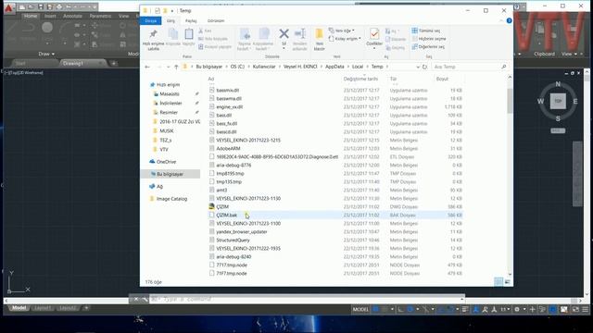Switch to the Start file tab
This screenshot has width=593, height=333.
coord(20,64)
